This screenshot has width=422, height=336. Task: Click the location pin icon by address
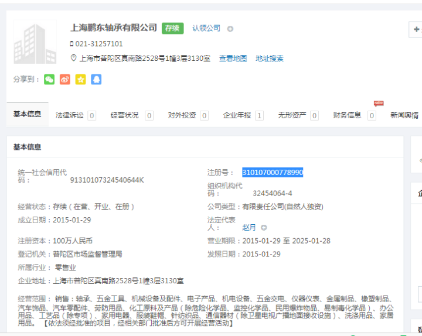coord(73,59)
